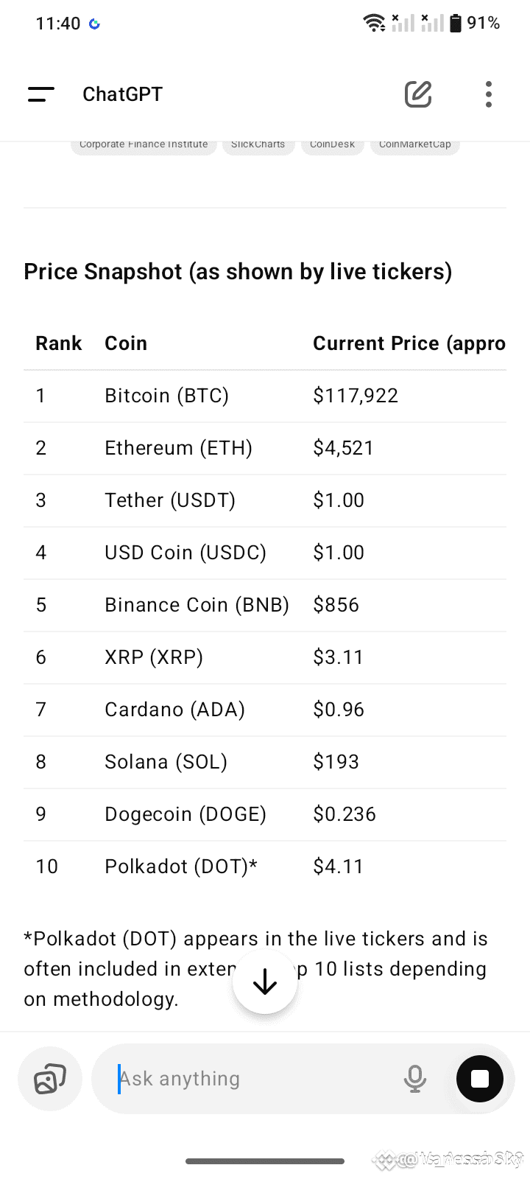Open the hamburger sidebar menu
This screenshot has height=1179, width=530.
(x=41, y=94)
